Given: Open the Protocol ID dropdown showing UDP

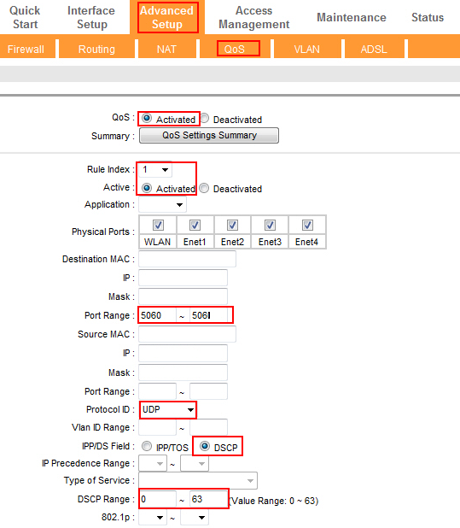Looking at the screenshot, I should [168, 410].
